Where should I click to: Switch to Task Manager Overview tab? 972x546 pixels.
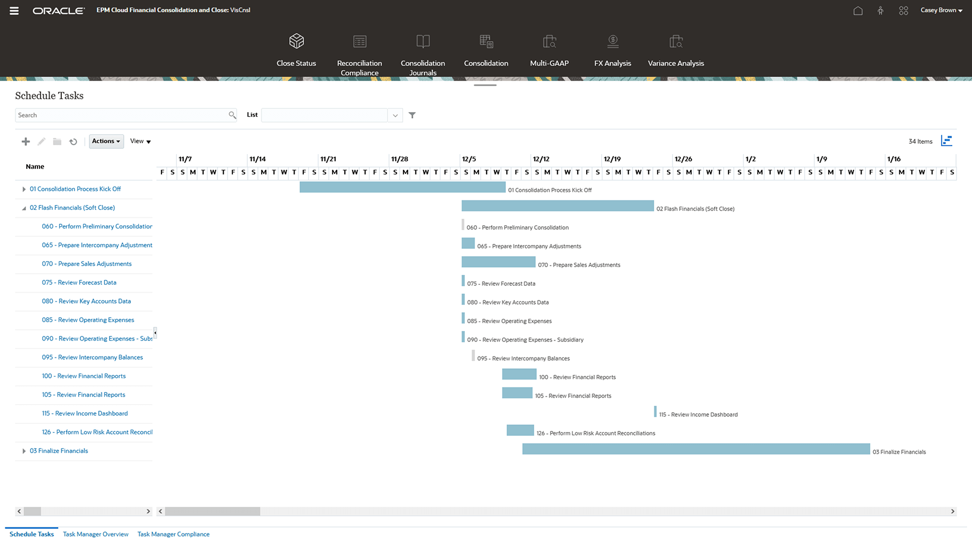pos(96,534)
